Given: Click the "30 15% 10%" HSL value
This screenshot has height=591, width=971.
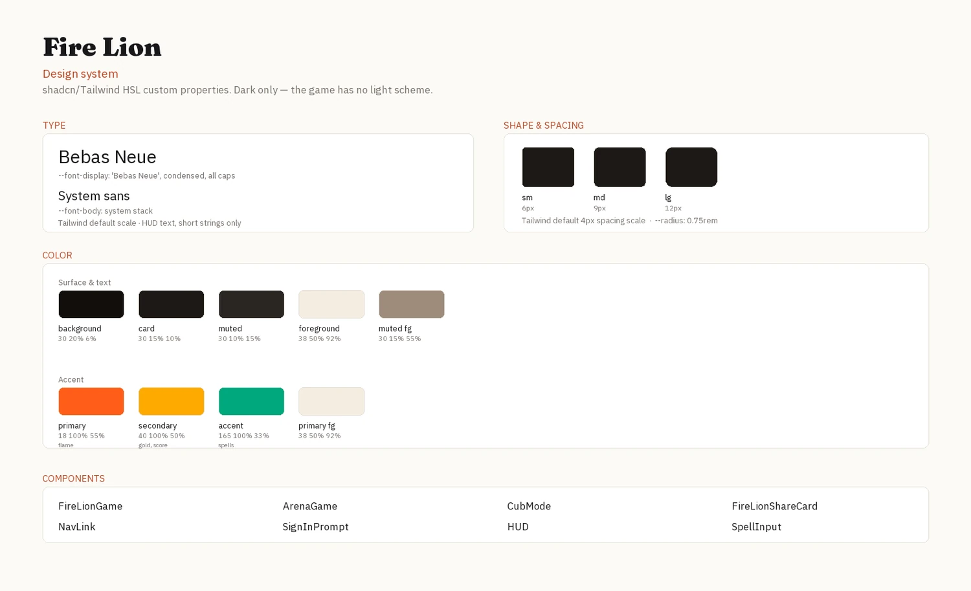Looking at the screenshot, I should tap(159, 339).
